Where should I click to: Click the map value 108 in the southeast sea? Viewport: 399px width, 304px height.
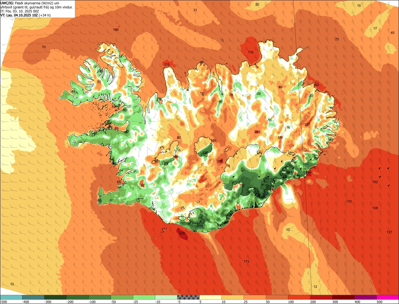(x=375, y=208)
